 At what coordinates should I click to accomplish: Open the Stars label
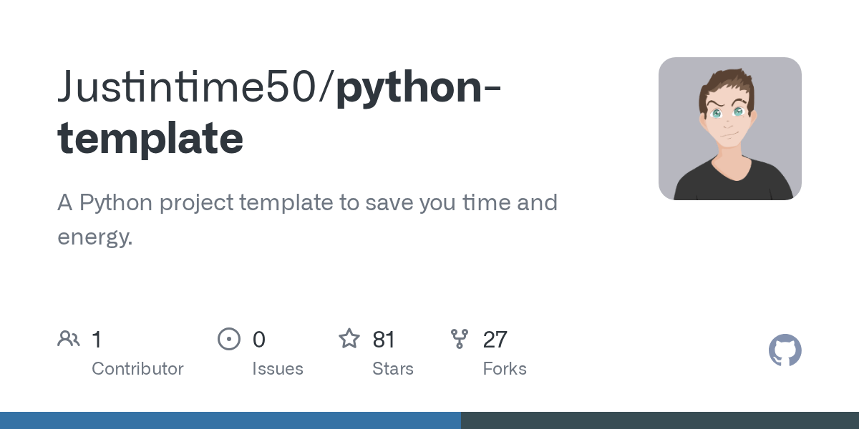[x=393, y=369]
